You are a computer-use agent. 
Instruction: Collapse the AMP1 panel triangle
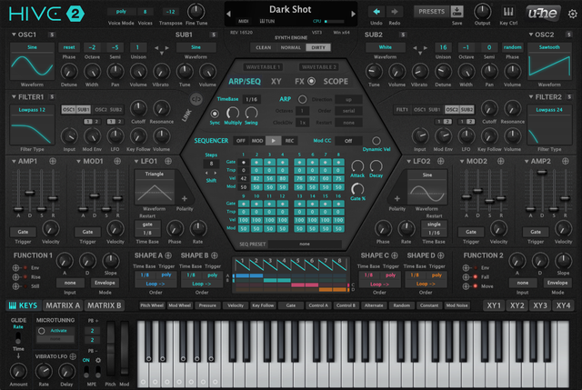point(14,161)
